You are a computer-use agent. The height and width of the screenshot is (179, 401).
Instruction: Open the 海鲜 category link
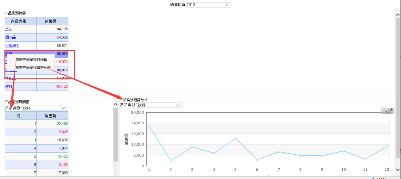click(9, 53)
